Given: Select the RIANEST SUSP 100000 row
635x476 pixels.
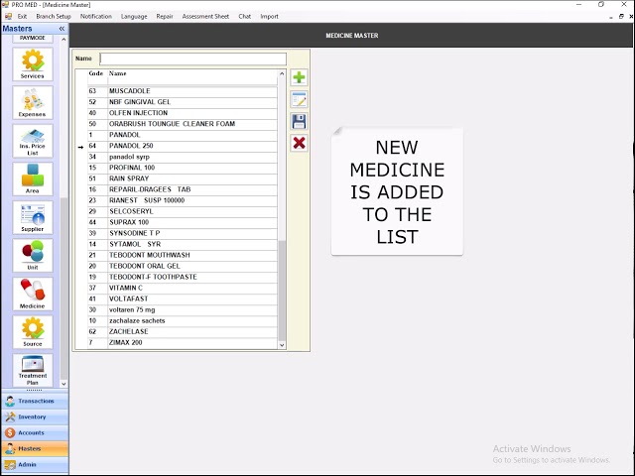Looking at the screenshot, I should [x=183, y=200].
